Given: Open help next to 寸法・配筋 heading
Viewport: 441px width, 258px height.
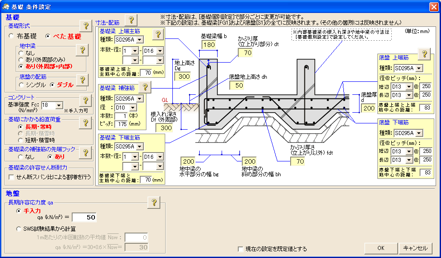Looking at the screenshot, I should pos(131,20).
